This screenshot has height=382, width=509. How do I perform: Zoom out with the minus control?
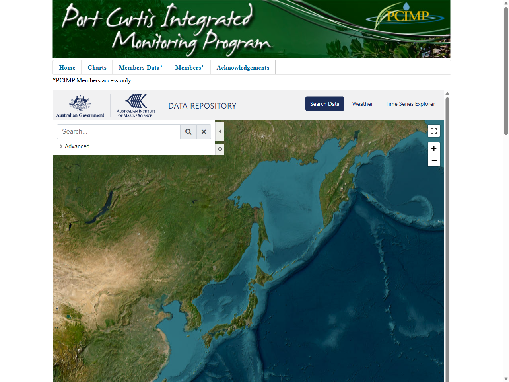tap(433, 161)
